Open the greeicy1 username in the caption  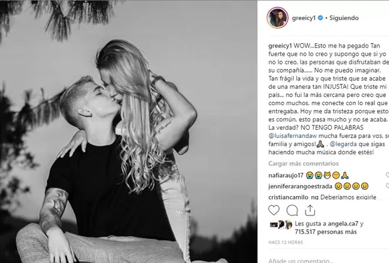[x=280, y=46]
